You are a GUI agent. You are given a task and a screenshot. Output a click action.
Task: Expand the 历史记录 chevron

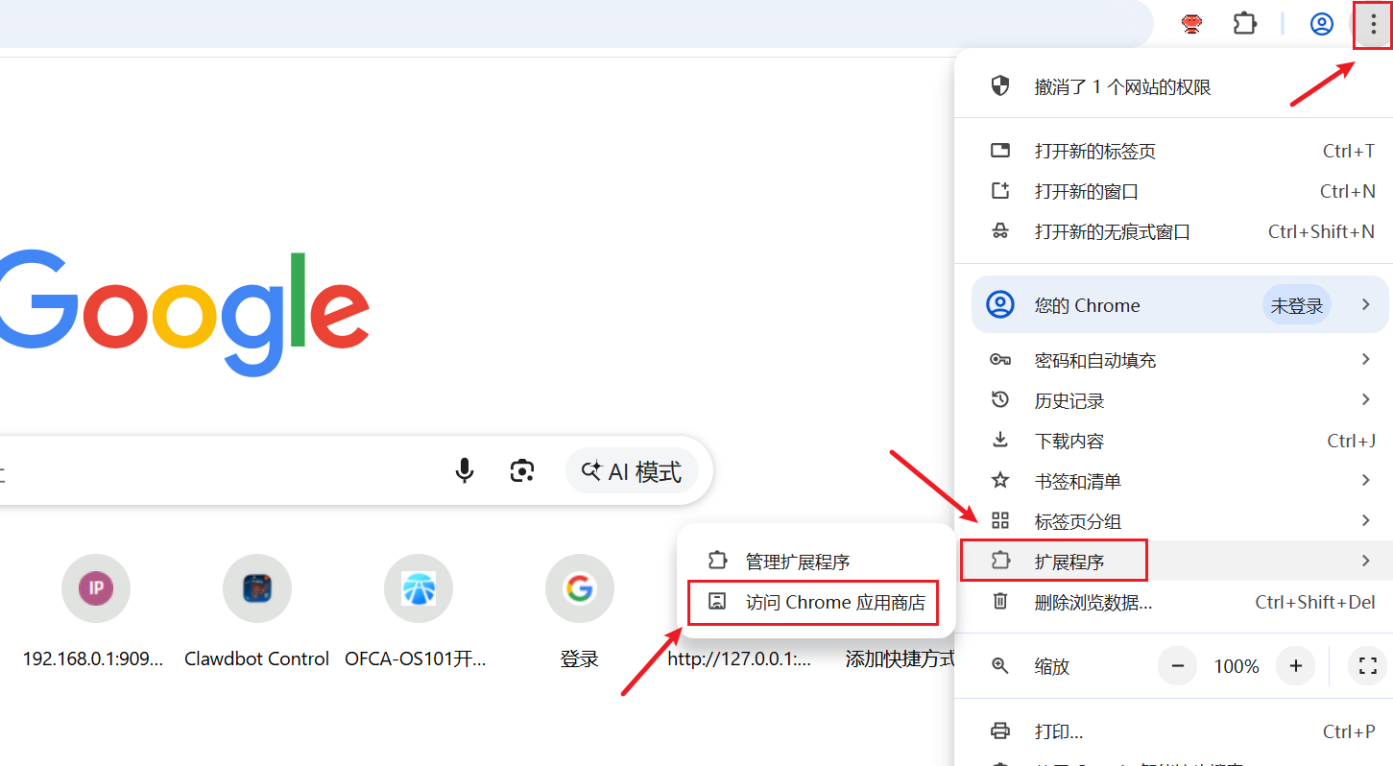tap(1365, 399)
